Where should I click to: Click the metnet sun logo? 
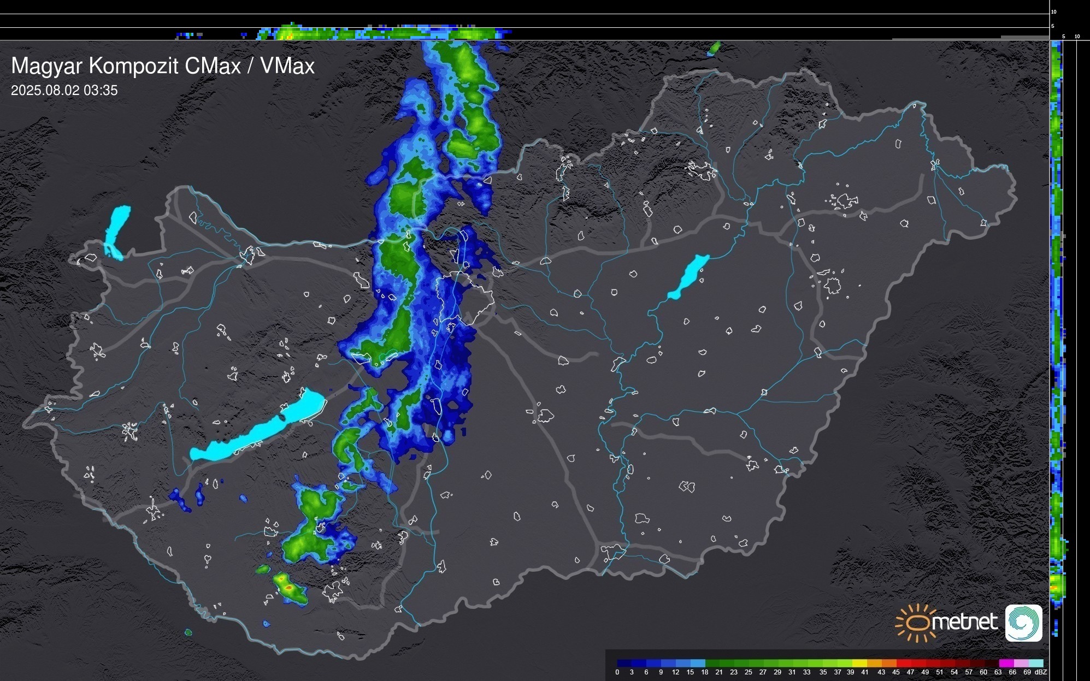pyautogui.click(x=916, y=623)
